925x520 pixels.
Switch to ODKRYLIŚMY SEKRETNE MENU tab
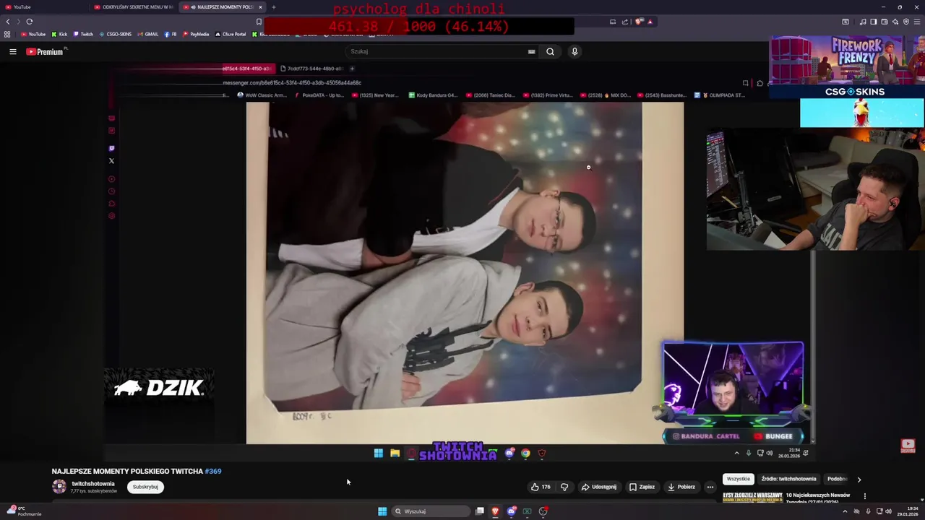click(x=134, y=7)
